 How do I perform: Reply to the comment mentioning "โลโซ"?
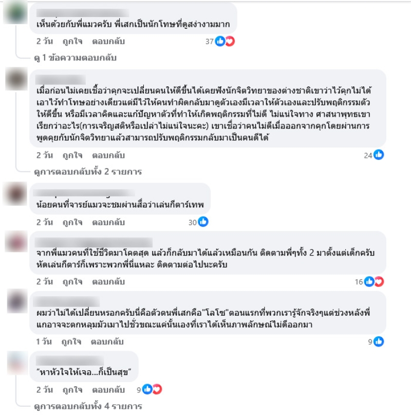pyautogui.click(x=107, y=341)
